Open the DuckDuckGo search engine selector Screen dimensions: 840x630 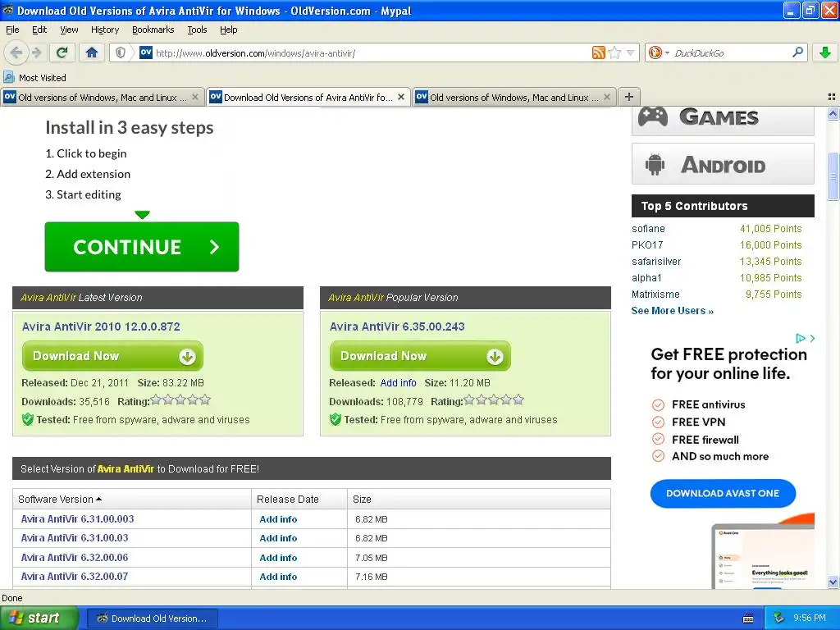point(659,52)
